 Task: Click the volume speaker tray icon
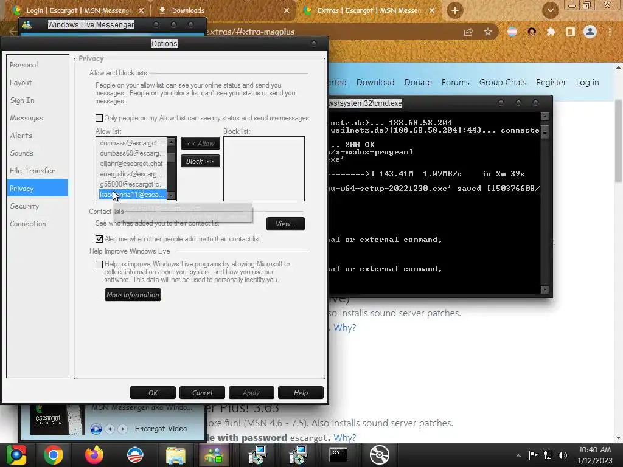point(563,455)
